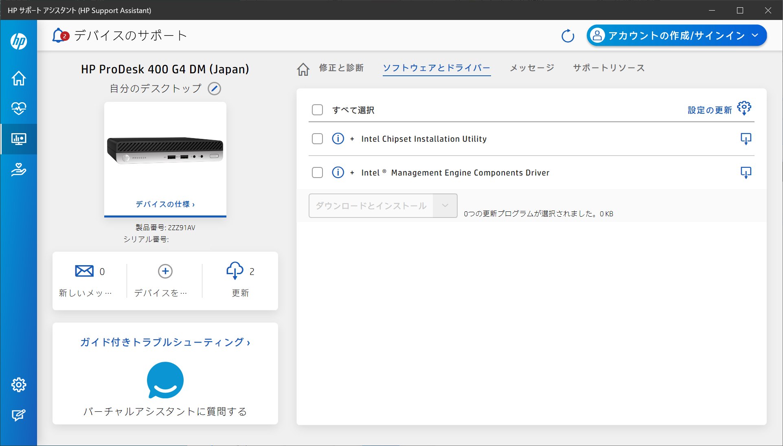Edit device nickname with the pencil icon
The height and width of the screenshot is (446, 783).
tap(214, 88)
